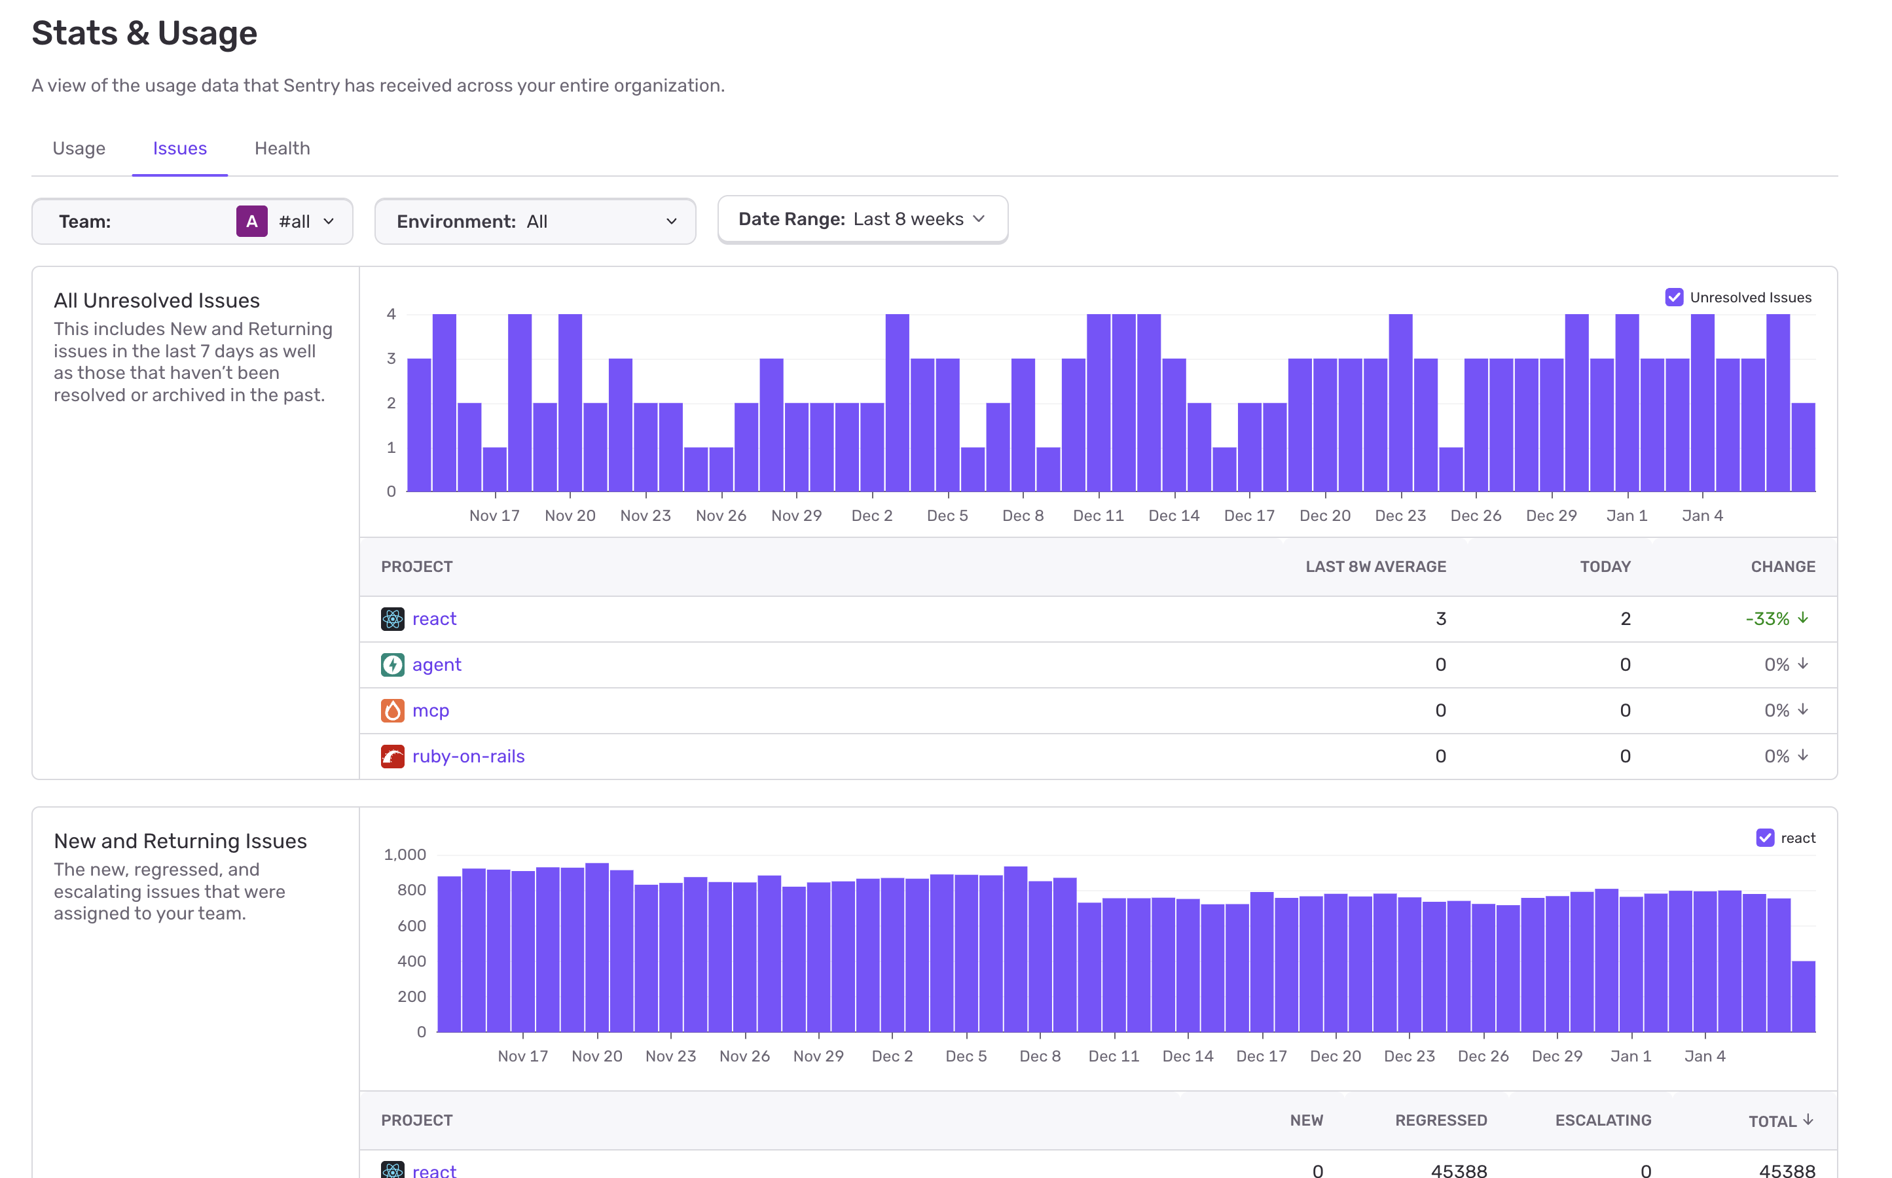Click the agent project lightning icon
The image size is (1892, 1178).
pyautogui.click(x=393, y=664)
